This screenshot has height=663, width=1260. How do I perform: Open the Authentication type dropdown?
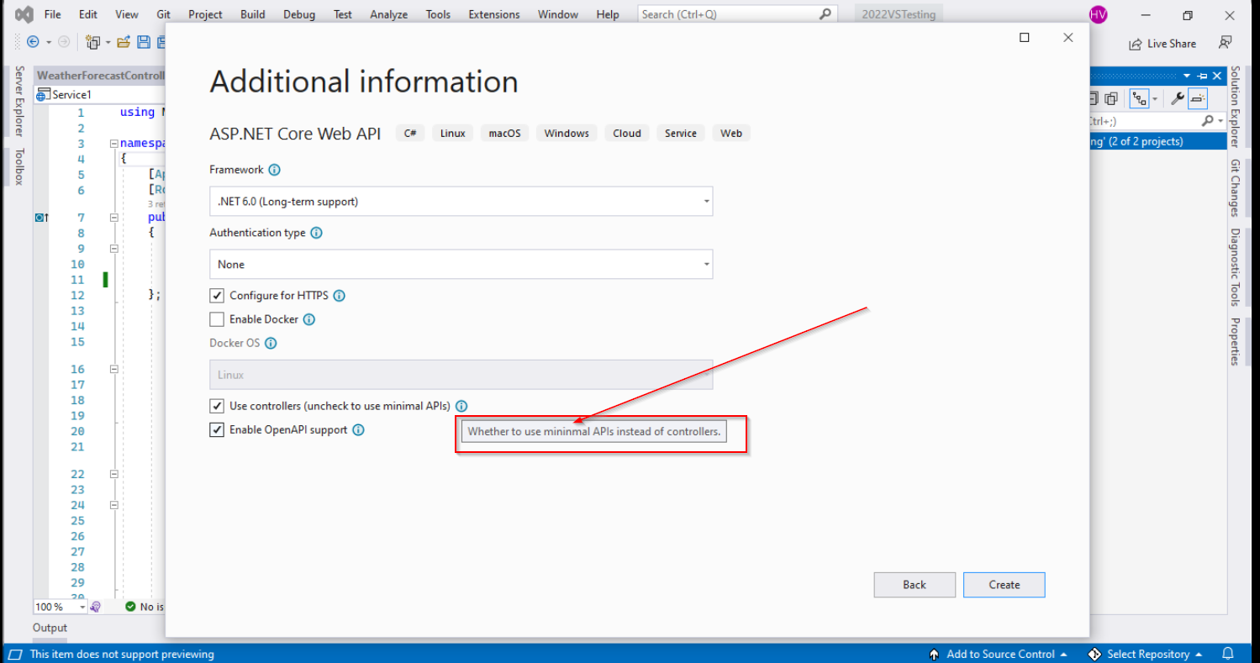pyautogui.click(x=705, y=264)
